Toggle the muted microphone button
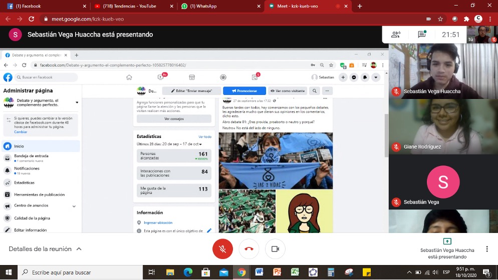This screenshot has height=280, width=498. pos(222,249)
